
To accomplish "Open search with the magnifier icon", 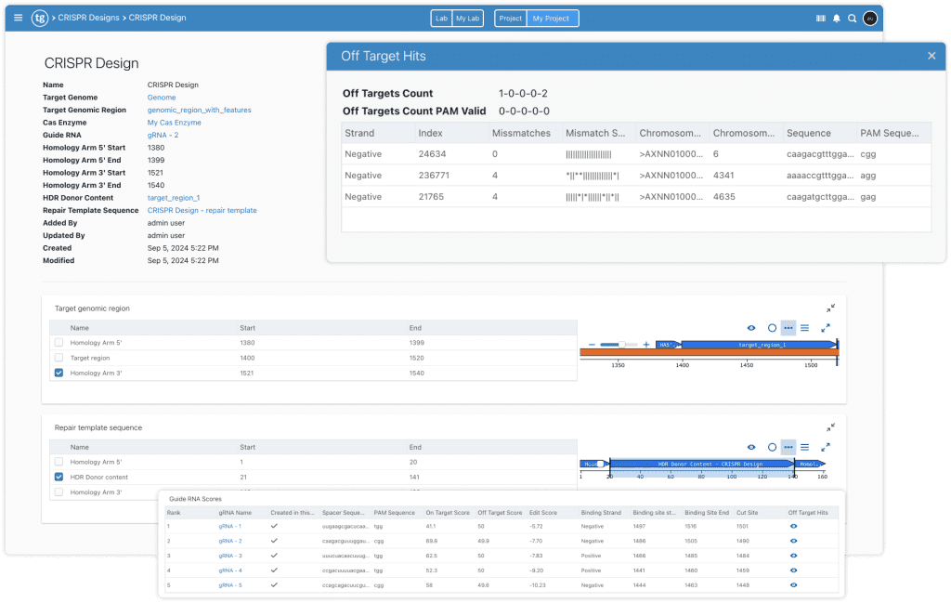I will (852, 18).
